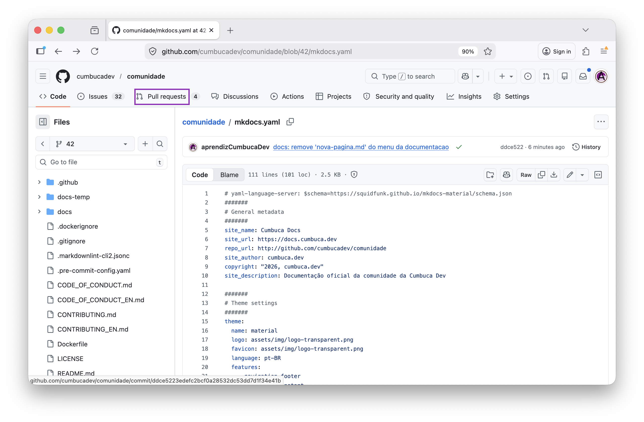The height and width of the screenshot is (422, 644).
Task: Select the Code view toggle
Action: pos(200,175)
